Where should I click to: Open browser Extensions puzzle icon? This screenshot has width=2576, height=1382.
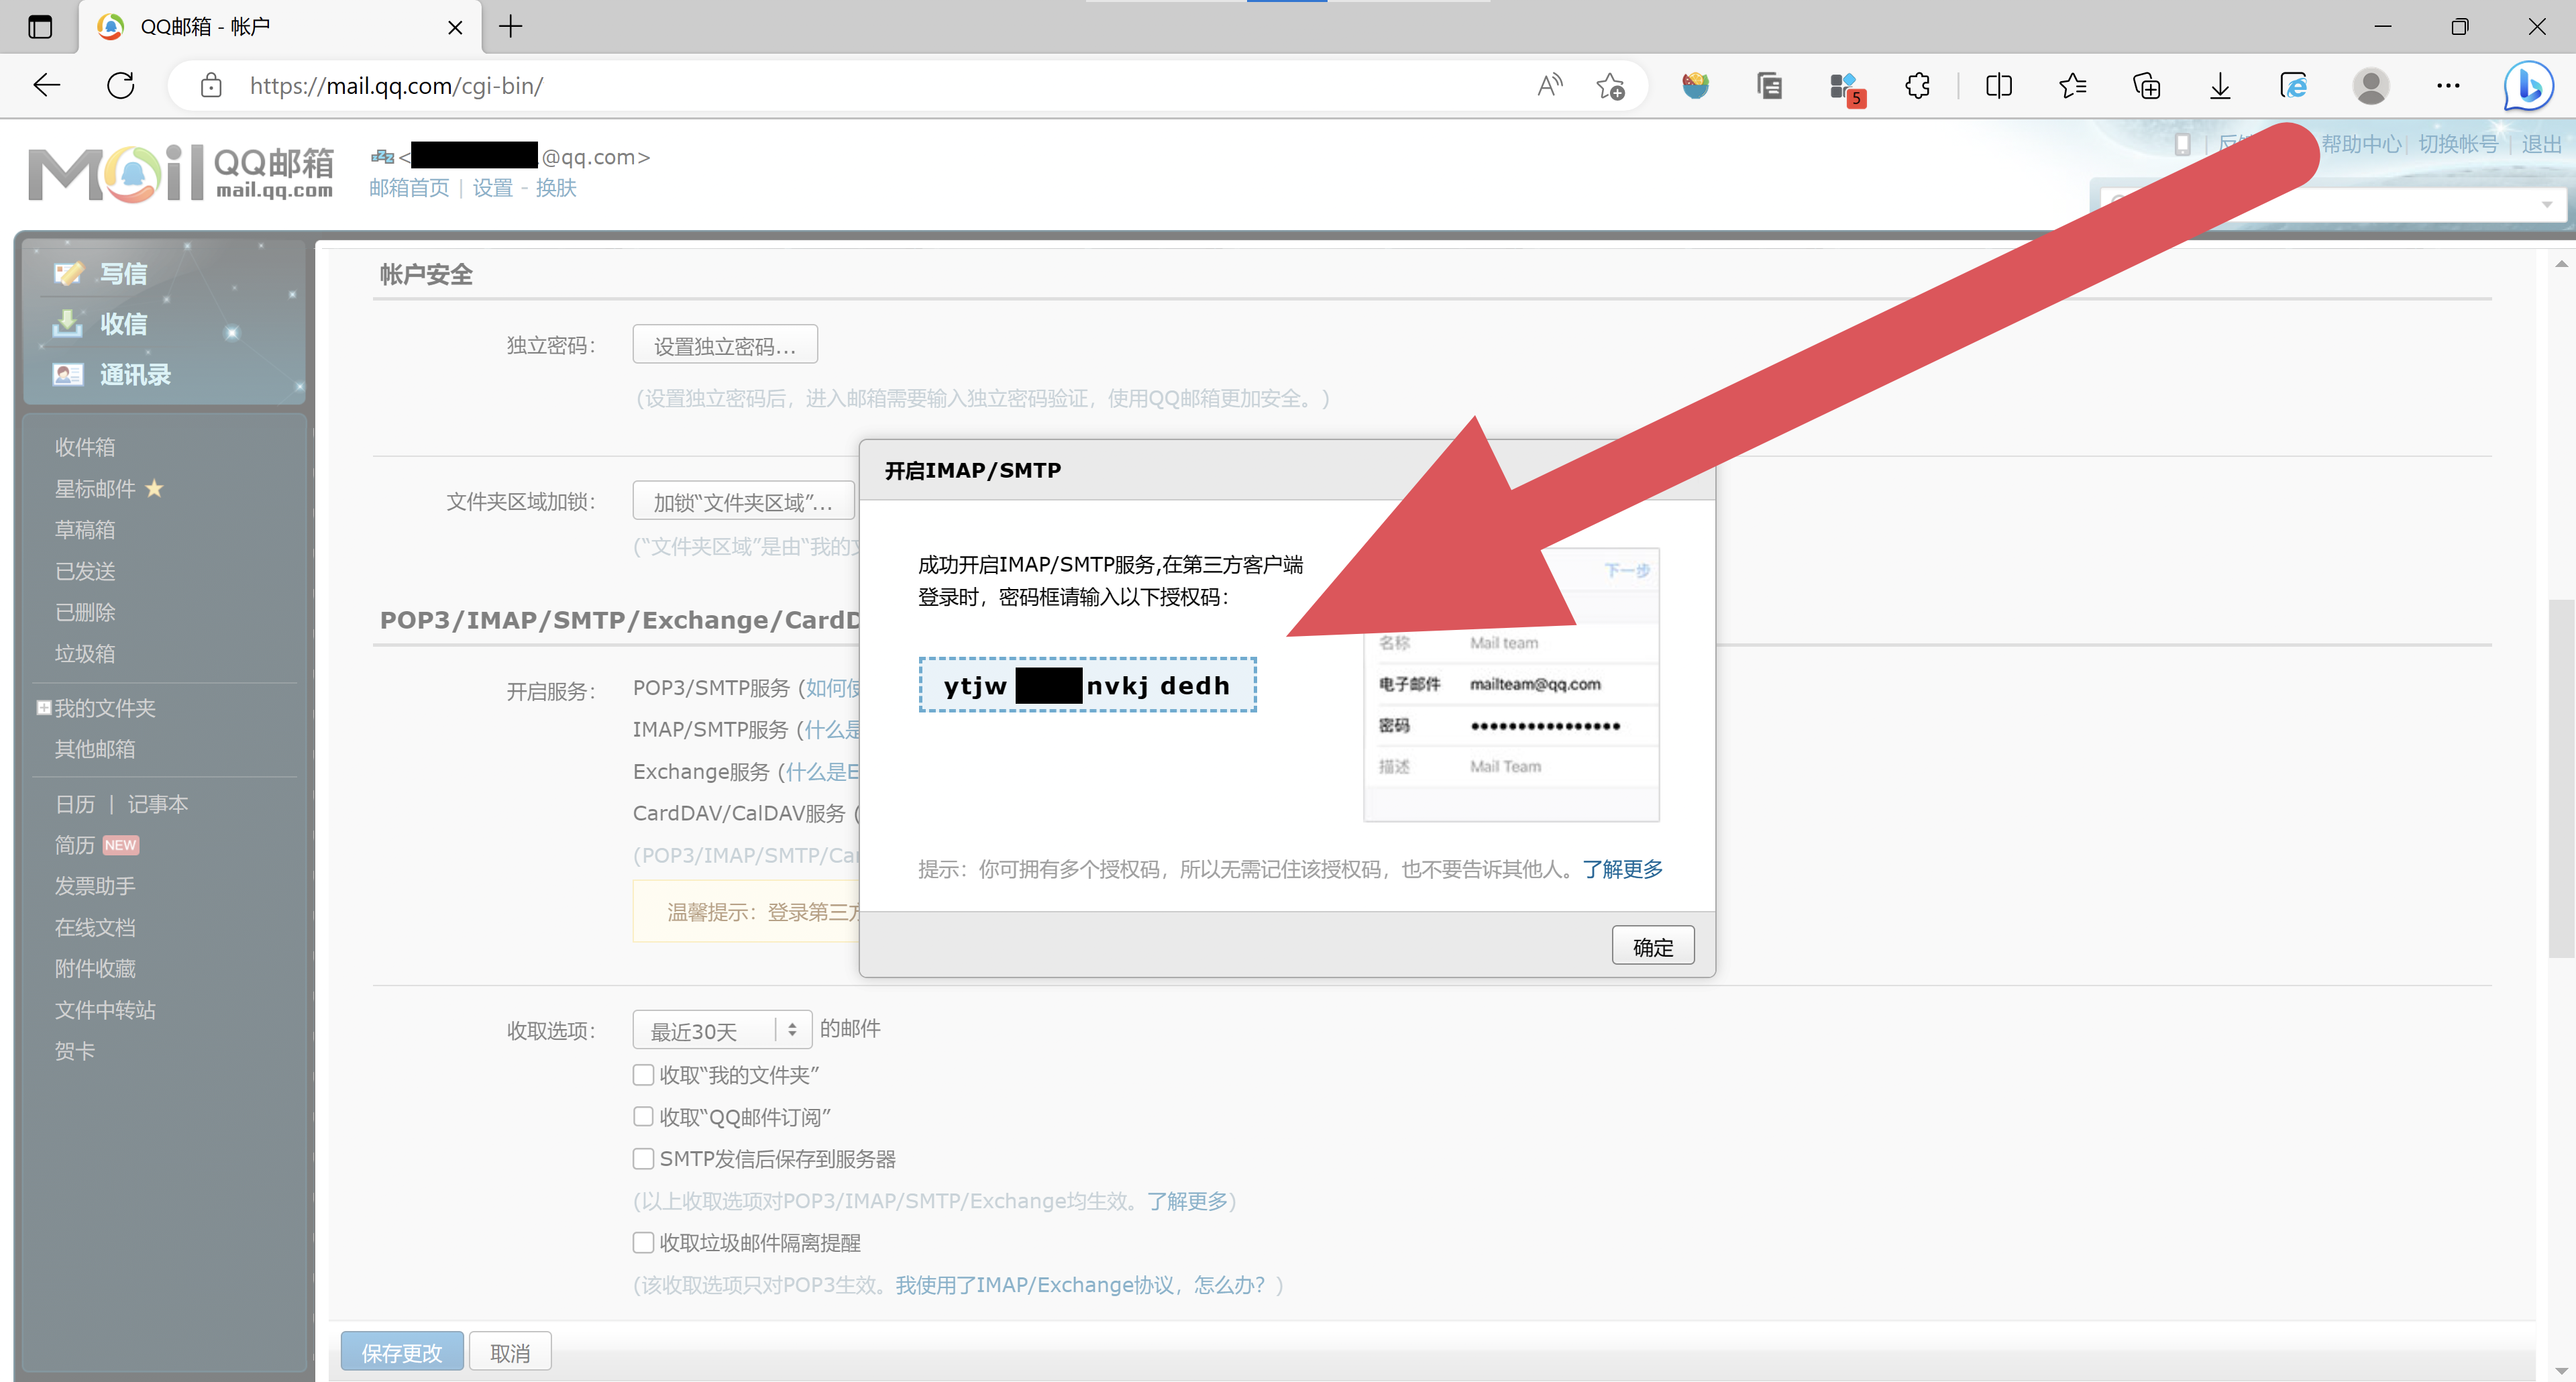pos(1917,86)
